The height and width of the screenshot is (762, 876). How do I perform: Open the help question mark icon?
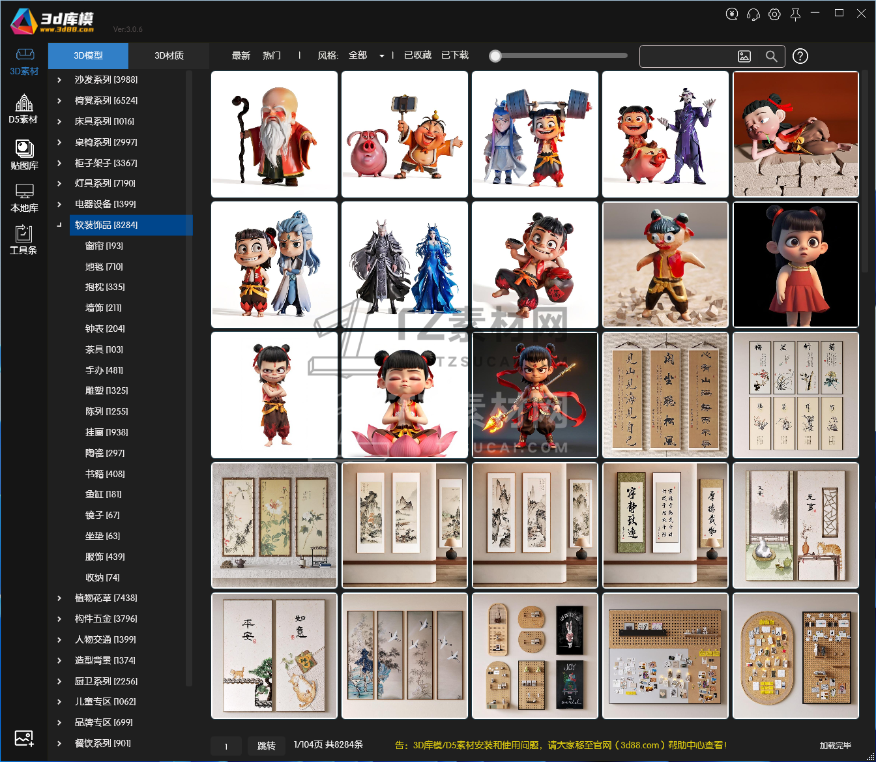[800, 56]
